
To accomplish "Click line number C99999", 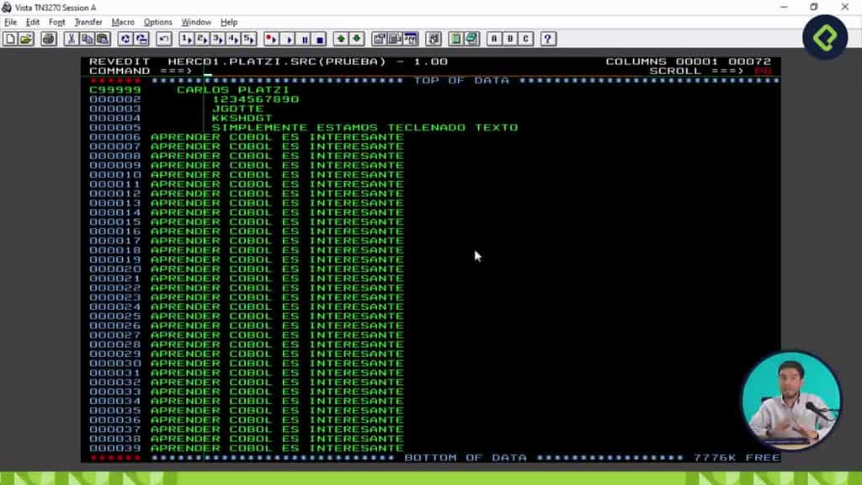I will [114, 89].
